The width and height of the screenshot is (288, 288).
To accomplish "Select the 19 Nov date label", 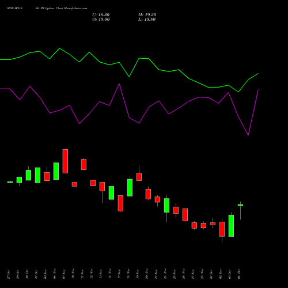I will tap(138, 274).
